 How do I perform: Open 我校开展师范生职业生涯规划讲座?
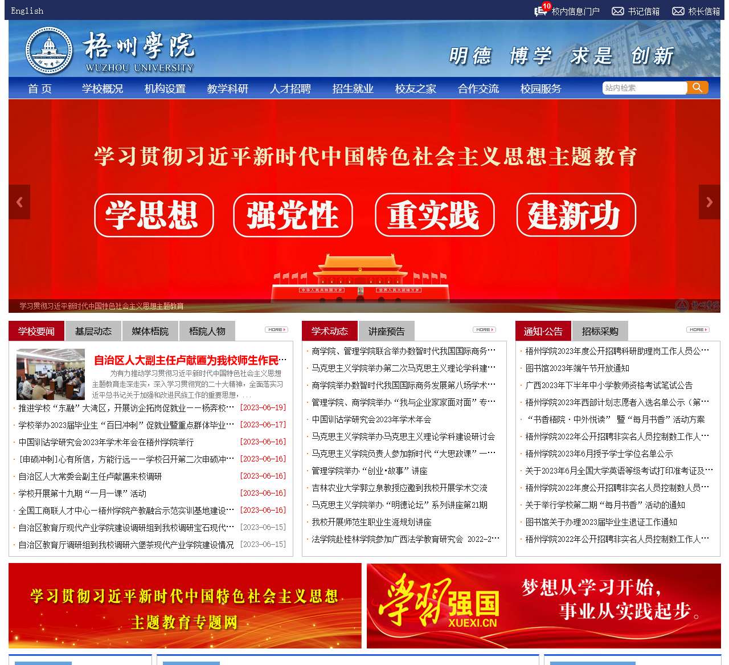coord(371,522)
